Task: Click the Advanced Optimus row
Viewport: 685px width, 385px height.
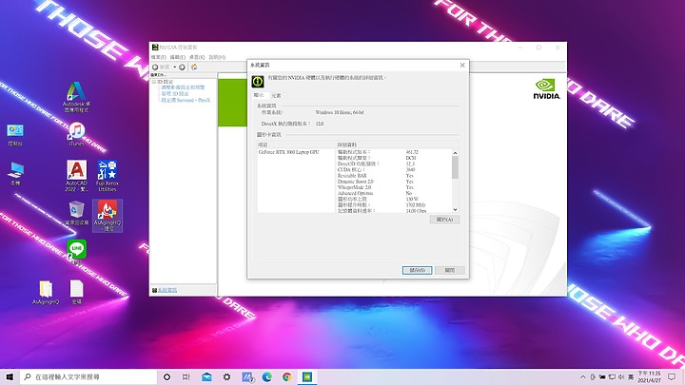Action: click(x=395, y=193)
